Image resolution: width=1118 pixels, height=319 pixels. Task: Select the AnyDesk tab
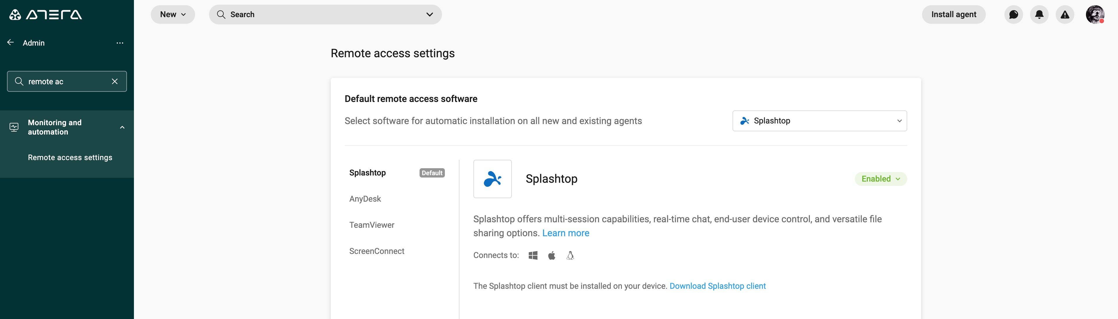pos(365,199)
